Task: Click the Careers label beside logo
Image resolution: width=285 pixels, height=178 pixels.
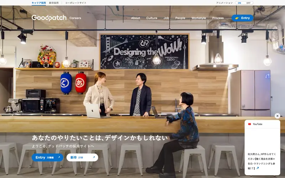Action: click(75, 18)
